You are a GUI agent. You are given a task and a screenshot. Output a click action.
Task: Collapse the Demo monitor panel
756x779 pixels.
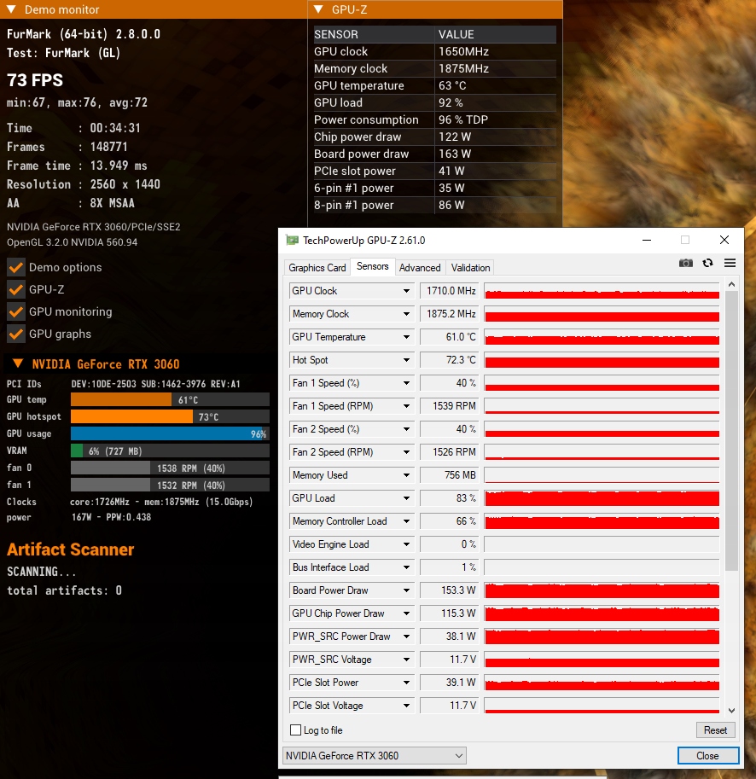(11, 9)
